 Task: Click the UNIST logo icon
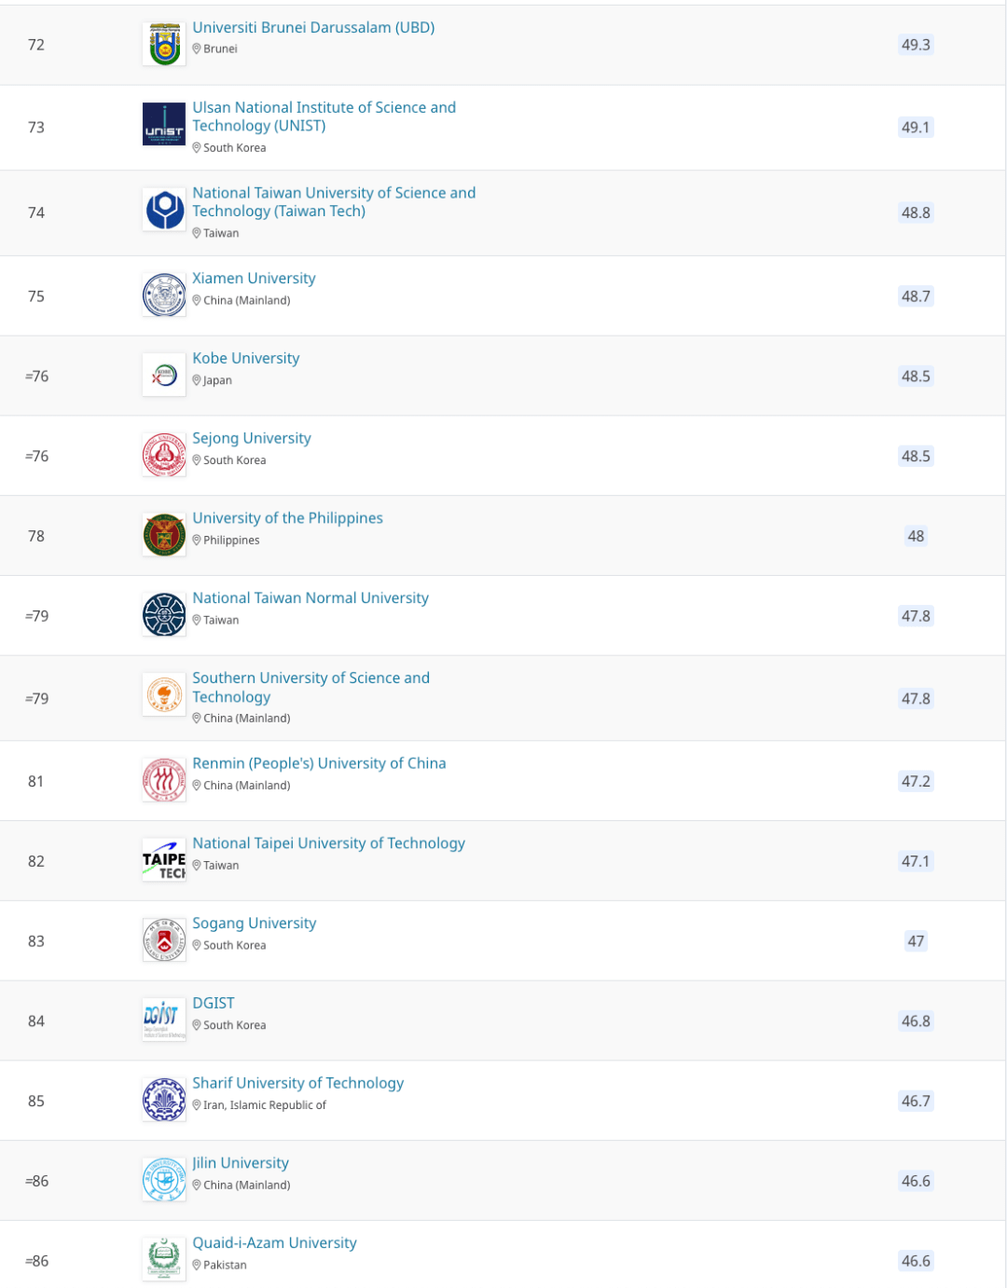click(164, 126)
